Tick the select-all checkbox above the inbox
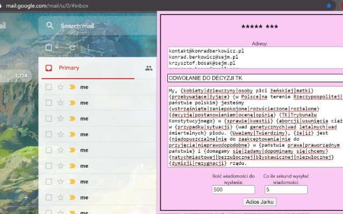343x214 pixels. pyautogui.click(x=49, y=48)
